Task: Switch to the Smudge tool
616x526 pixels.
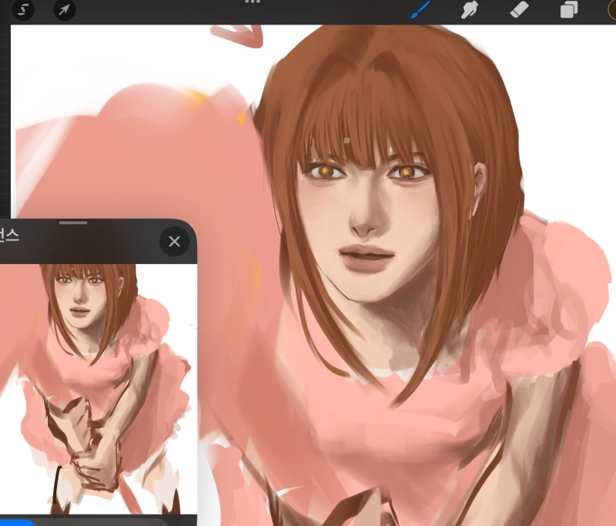Action: click(469, 10)
